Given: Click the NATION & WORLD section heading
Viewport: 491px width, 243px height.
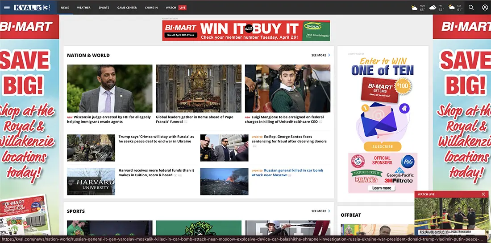Looking at the screenshot, I should [x=88, y=55].
